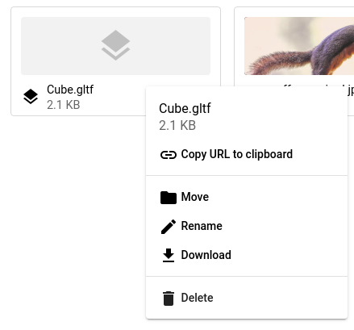Click the trash can icon
The height and width of the screenshot is (330, 354).
coord(169,299)
